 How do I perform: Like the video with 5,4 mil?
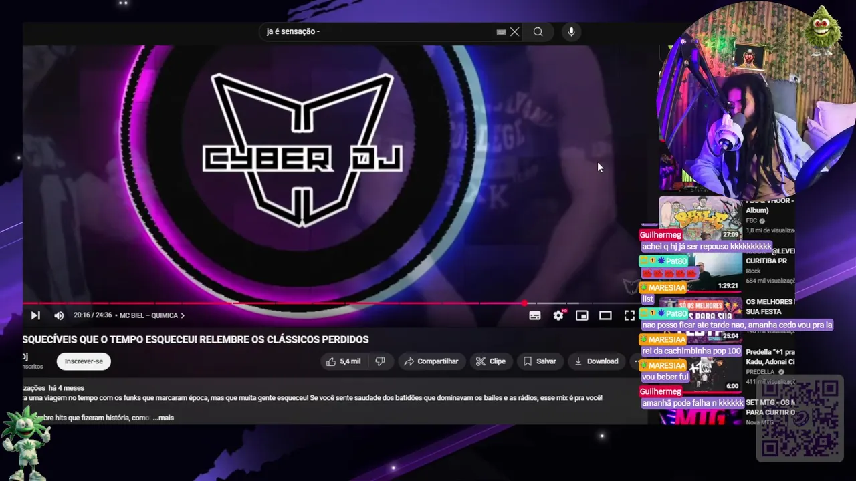point(344,361)
